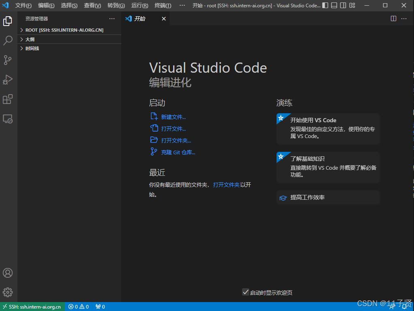The image size is (414, 311).
Task: Open the Search view icon
Action: [8, 41]
